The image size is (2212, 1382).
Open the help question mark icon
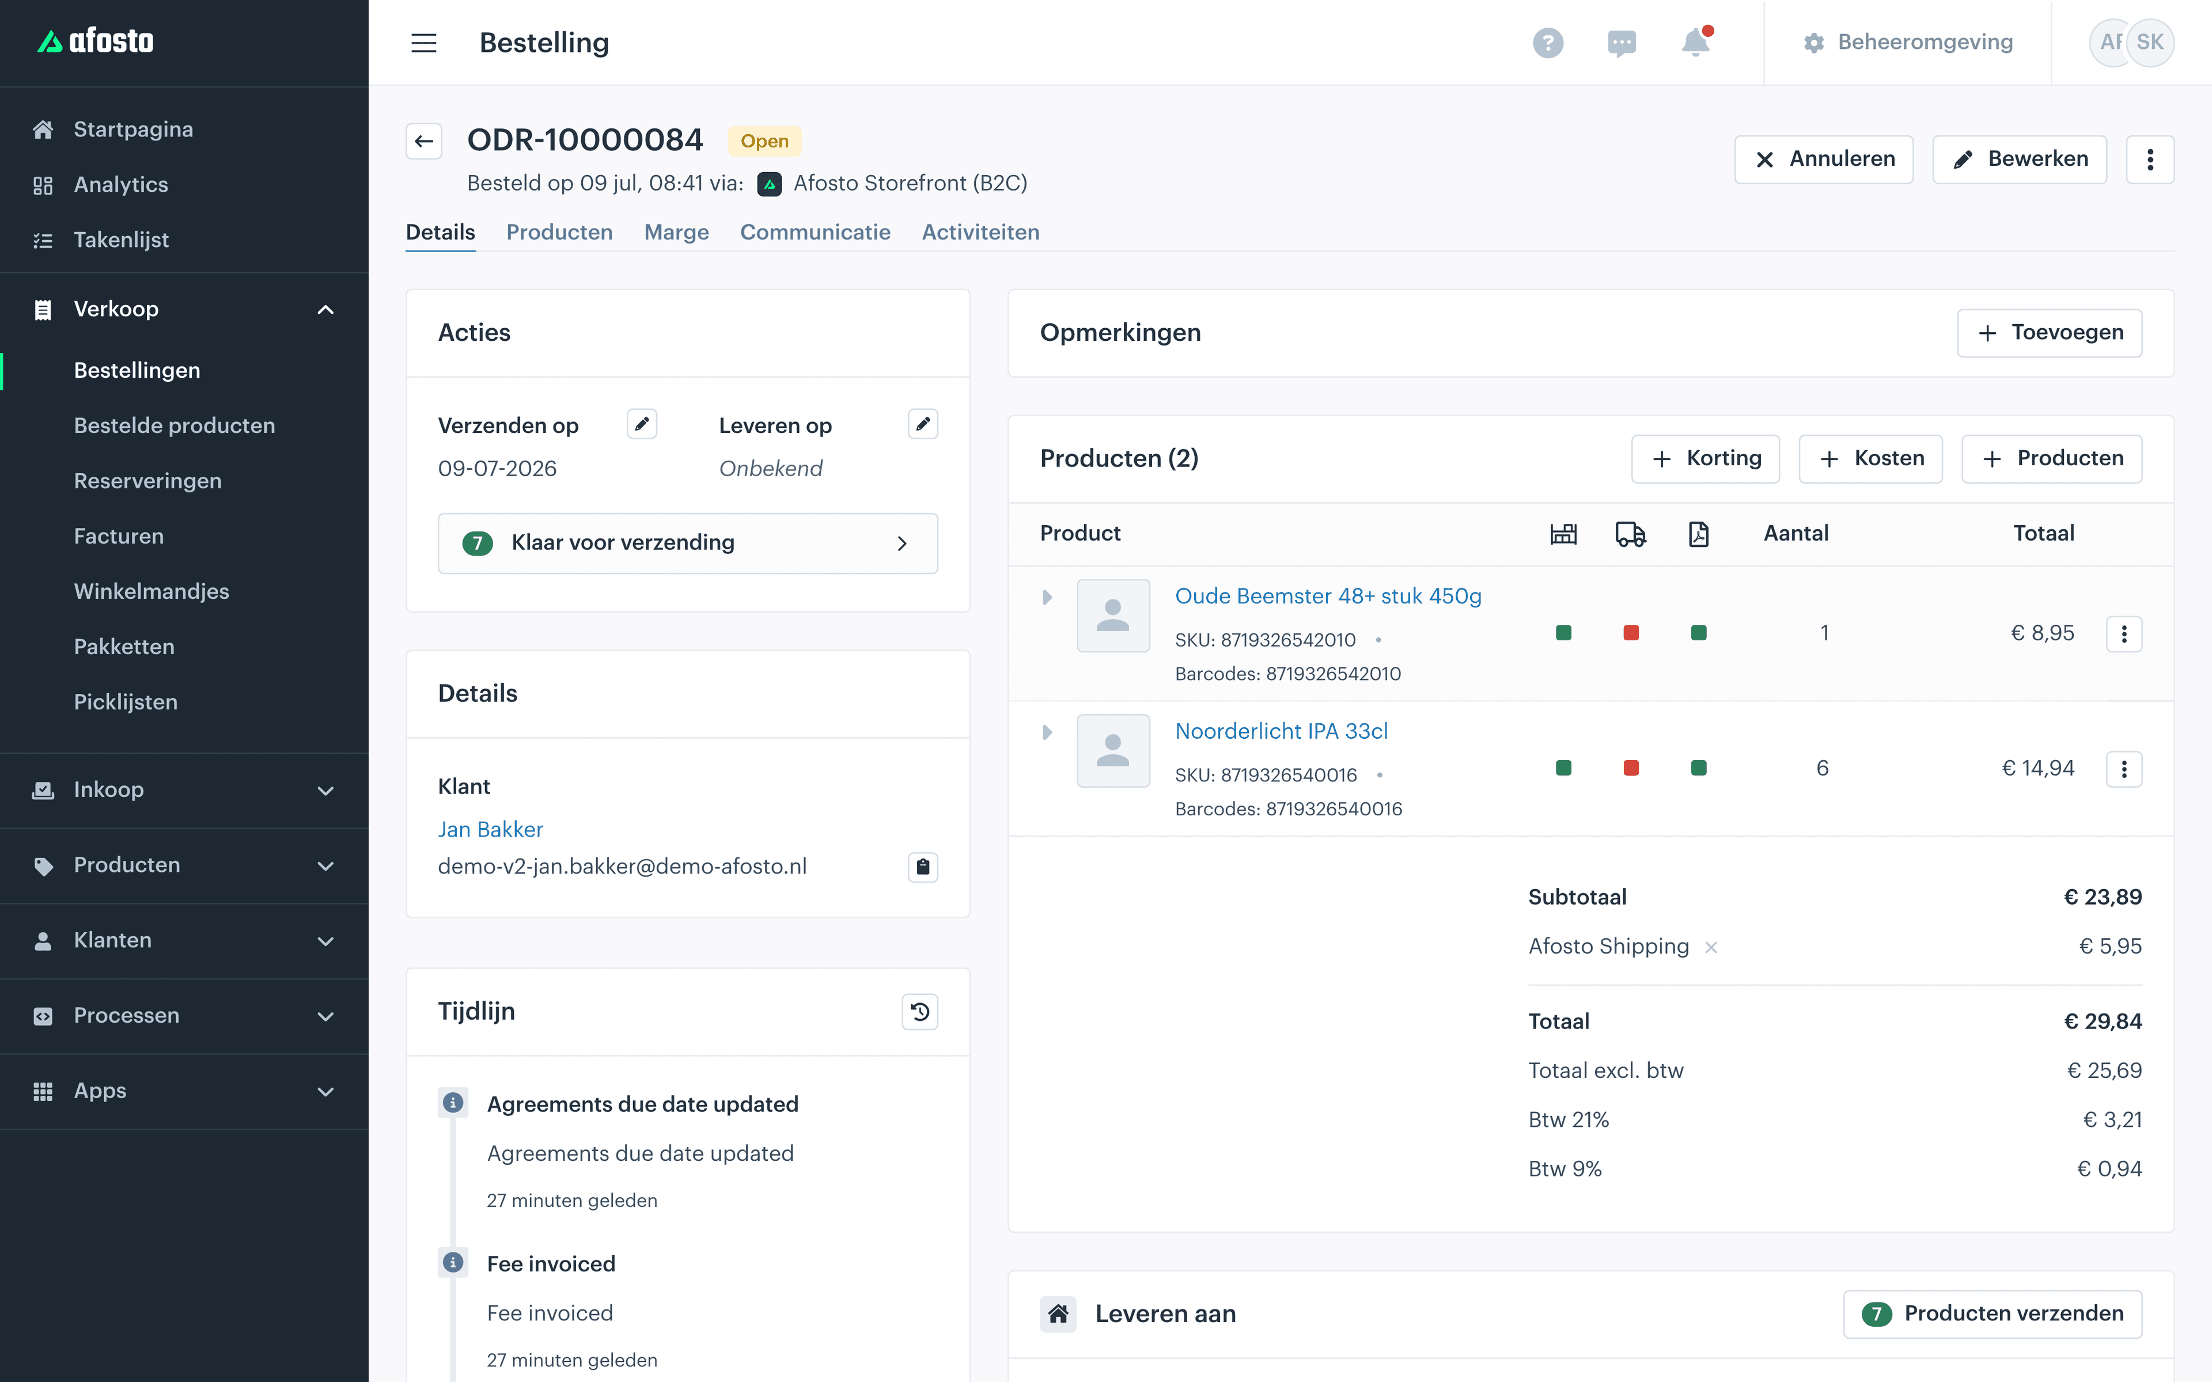1547,43
